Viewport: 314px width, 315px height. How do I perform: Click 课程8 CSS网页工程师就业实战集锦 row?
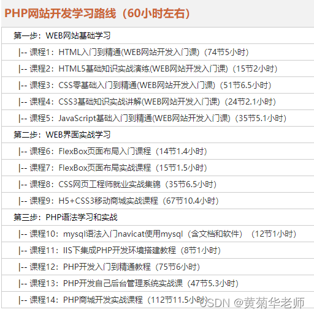[158, 184]
